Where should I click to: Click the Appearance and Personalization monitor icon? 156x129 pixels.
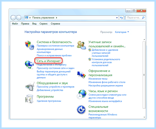[x=81, y=75]
